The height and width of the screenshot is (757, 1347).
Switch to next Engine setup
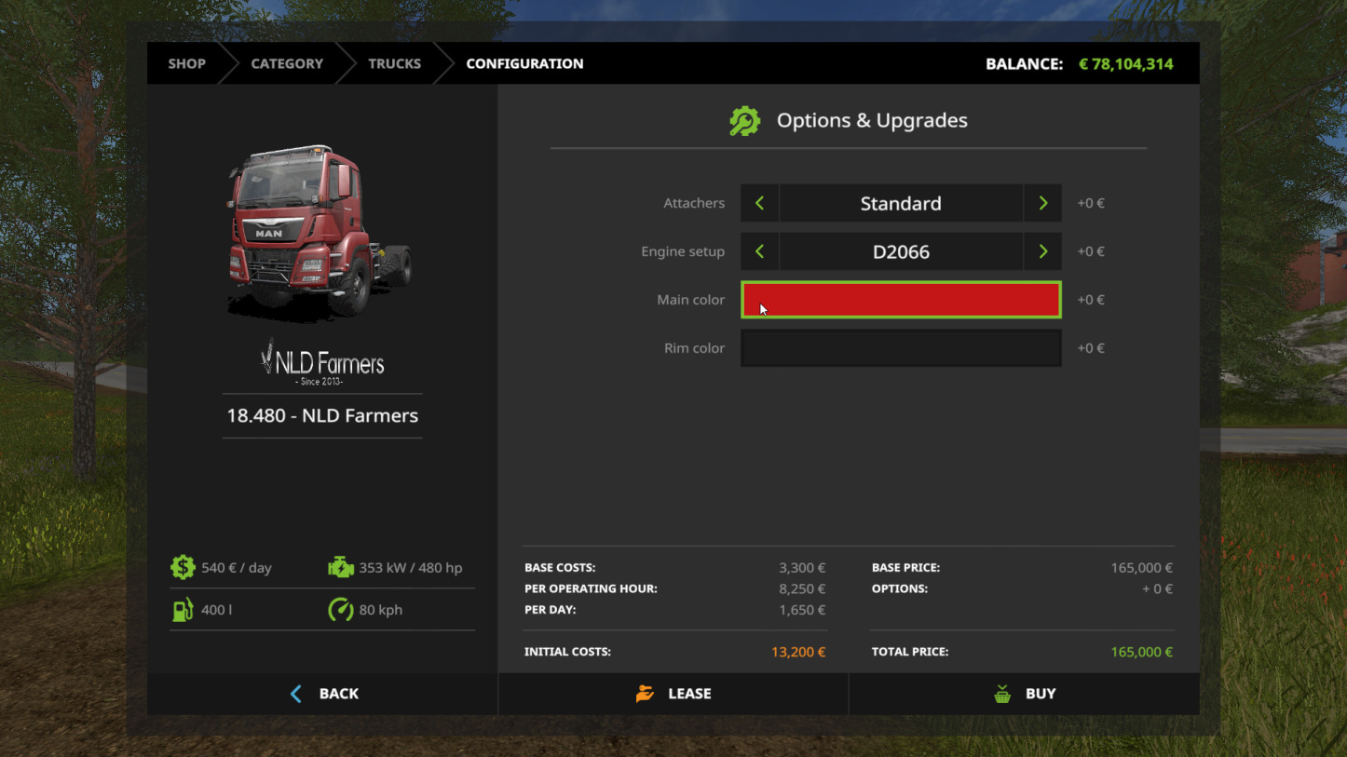tap(1042, 251)
